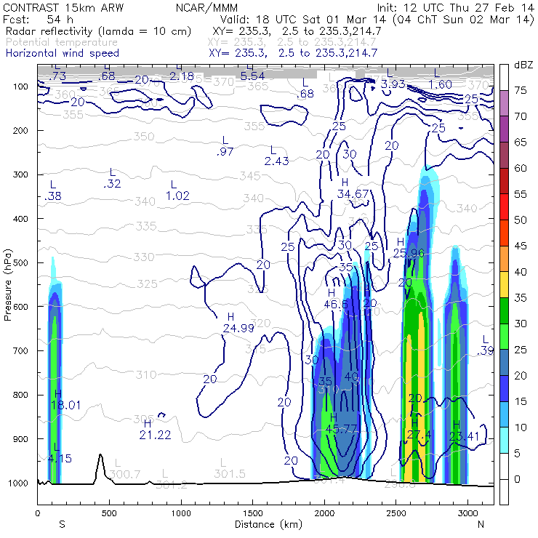The image size is (538, 538).
Task: Click the blue 'Horizontal wind speed' legend label
Action: 63,53
